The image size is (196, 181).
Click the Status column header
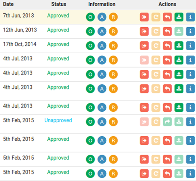point(59,4)
